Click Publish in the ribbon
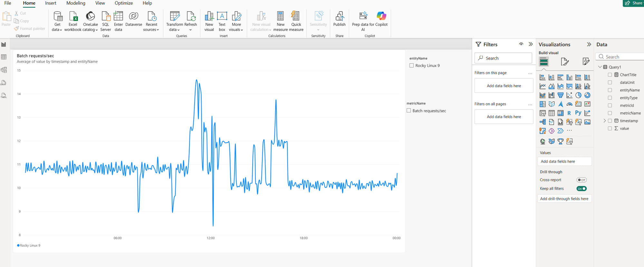This screenshot has width=644, height=267. pyautogui.click(x=339, y=19)
